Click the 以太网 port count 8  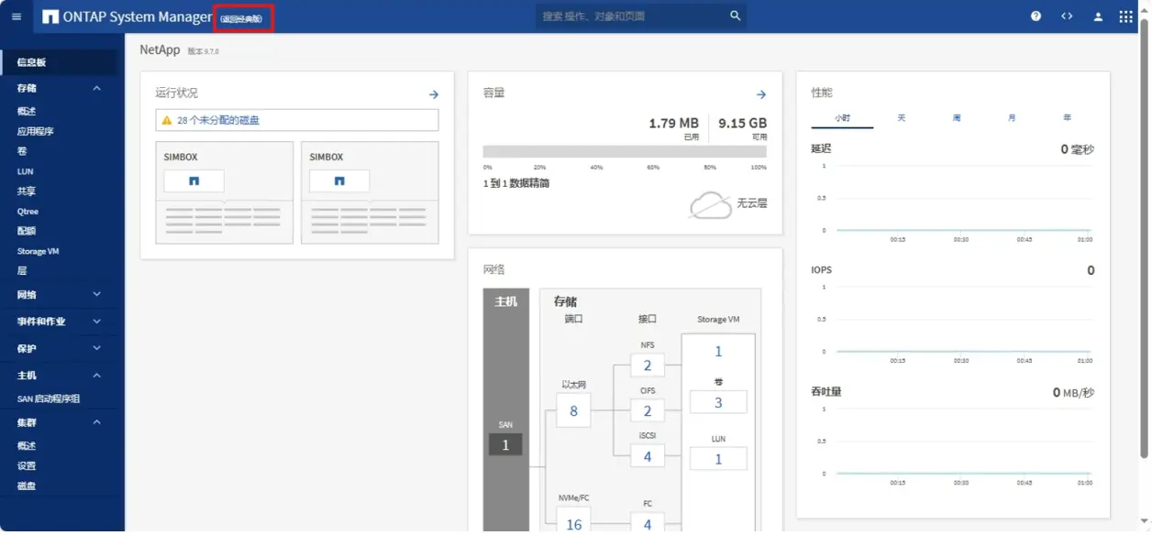click(573, 410)
